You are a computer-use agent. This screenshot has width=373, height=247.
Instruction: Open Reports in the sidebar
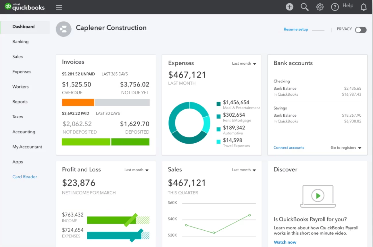pyautogui.click(x=20, y=102)
